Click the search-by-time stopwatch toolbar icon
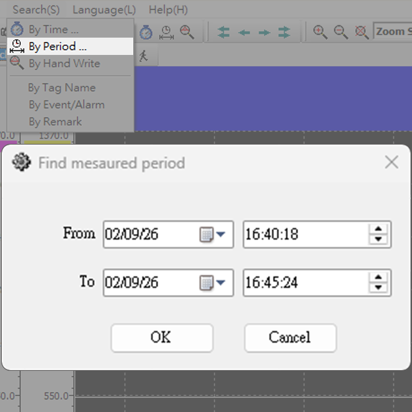The image size is (412, 412). [146, 32]
